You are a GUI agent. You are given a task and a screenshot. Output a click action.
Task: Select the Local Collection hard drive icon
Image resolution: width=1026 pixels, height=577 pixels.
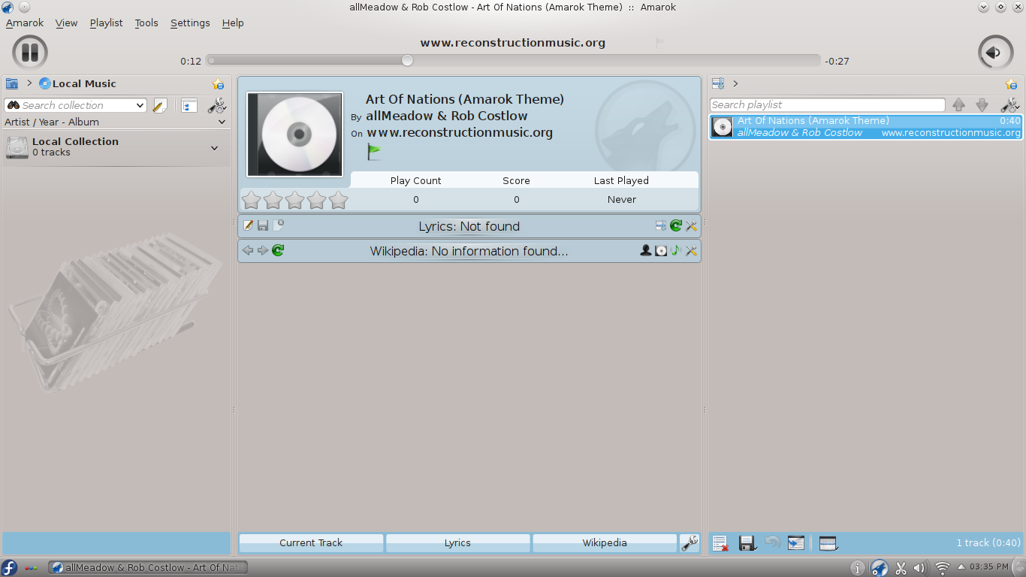(17, 147)
